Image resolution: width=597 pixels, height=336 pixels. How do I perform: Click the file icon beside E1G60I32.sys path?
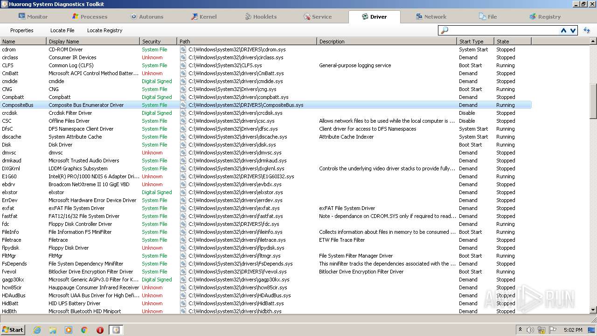[x=183, y=176]
